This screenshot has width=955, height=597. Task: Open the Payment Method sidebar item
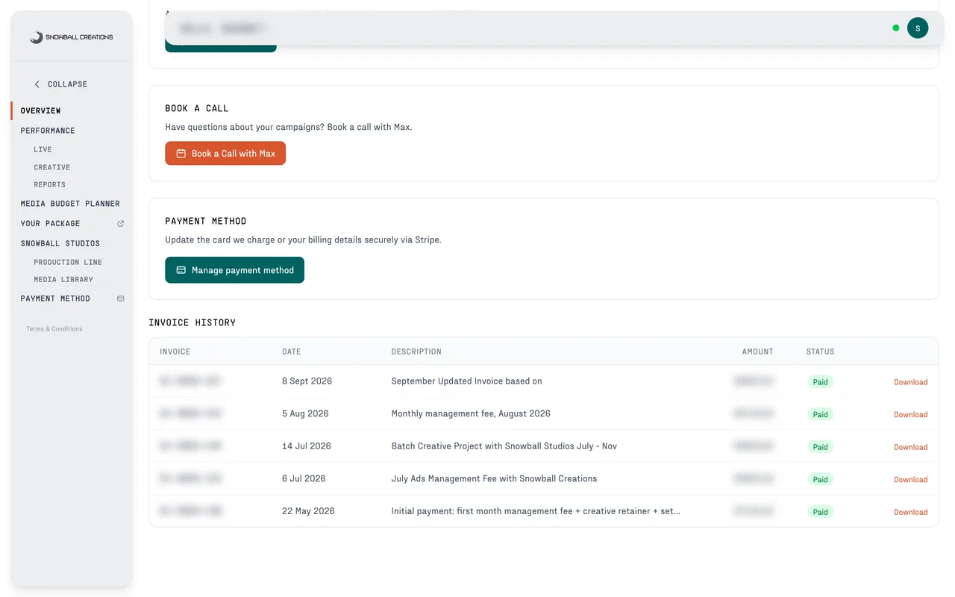pyautogui.click(x=55, y=298)
